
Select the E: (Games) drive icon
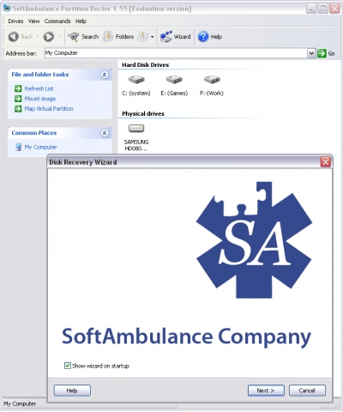pyautogui.click(x=174, y=80)
